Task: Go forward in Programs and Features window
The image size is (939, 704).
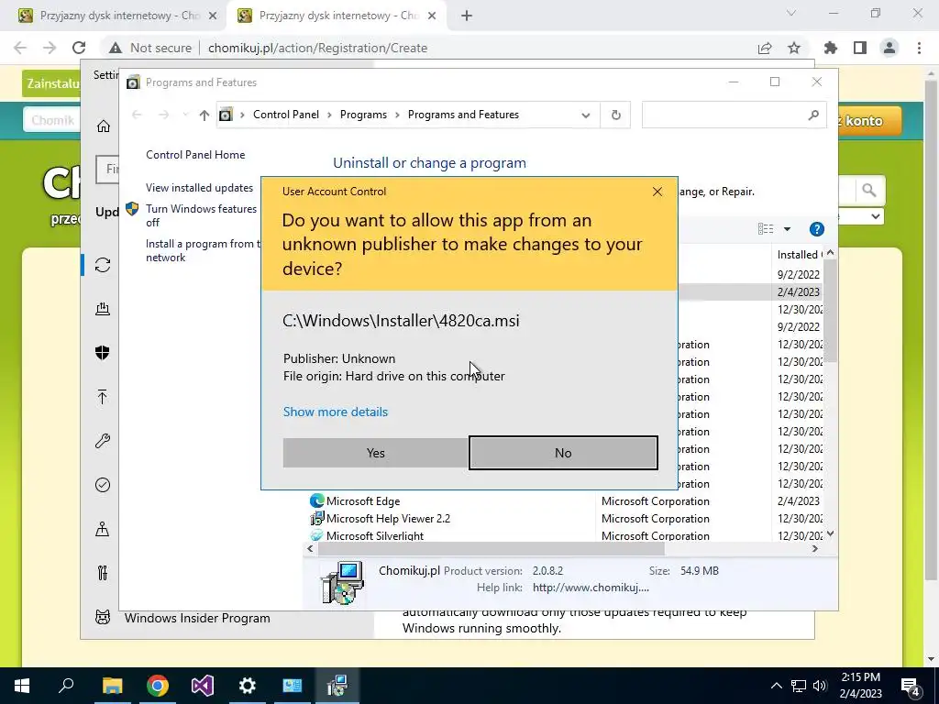Action: pos(163,115)
